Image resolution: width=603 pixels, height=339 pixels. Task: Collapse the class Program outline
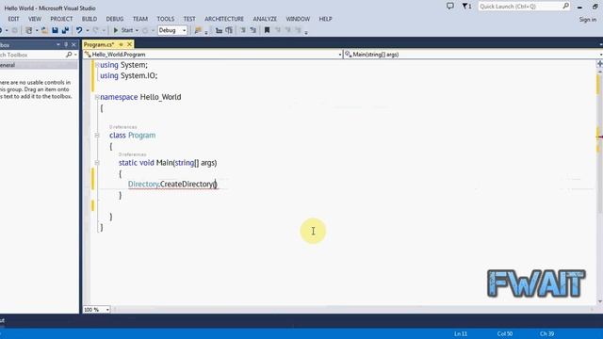[97, 136]
